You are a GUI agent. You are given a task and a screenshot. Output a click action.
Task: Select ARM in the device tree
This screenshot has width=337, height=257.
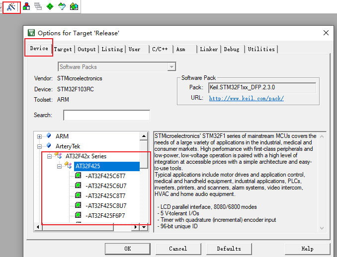(x=62, y=136)
